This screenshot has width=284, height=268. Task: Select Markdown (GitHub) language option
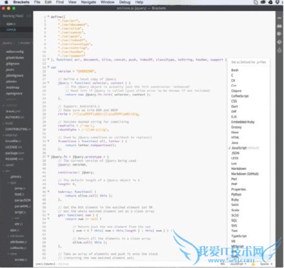[245, 174]
